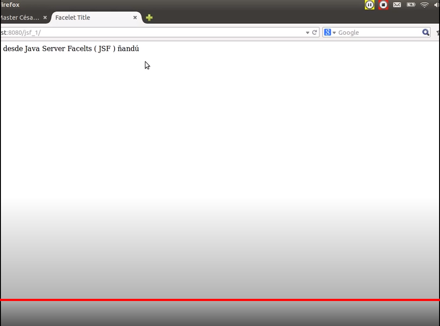Open the battery indicator menu
The width and height of the screenshot is (440, 326).
(x=411, y=5)
